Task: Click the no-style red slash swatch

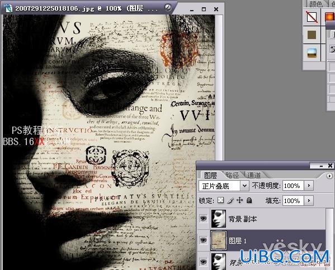Action: tap(312, 17)
